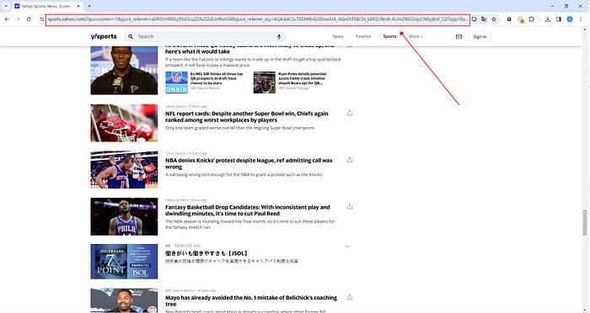Open the NFL Combine related story thumbnail
This screenshot has height=313, width=590.
(176, 82)
